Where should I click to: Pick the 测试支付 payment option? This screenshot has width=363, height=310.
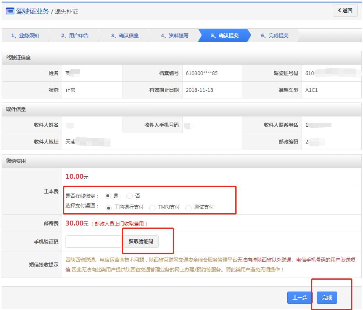pyautogui.click(x=189, y=208)
